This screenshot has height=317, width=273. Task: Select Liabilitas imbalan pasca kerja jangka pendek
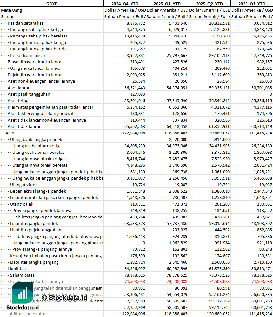[x=54, y=198]
